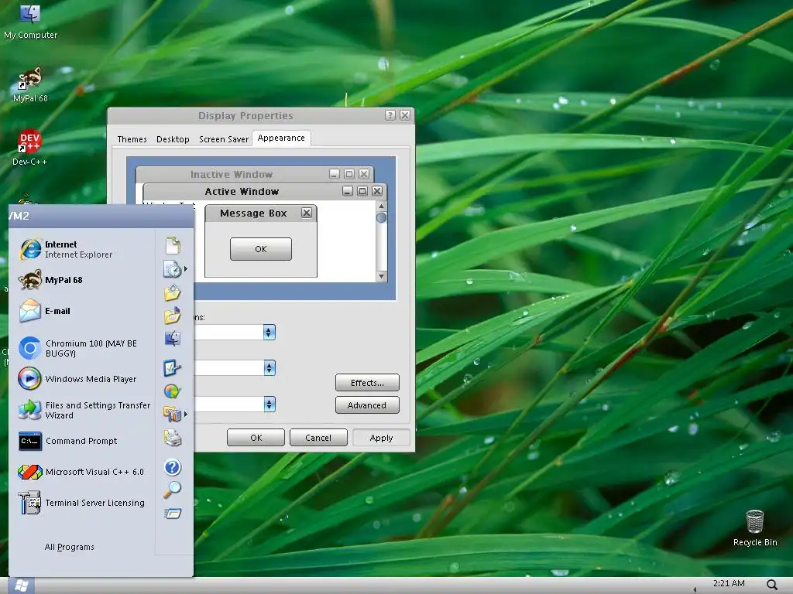The width and height of the screenshot is (793, 594).
Task: Expand All Programs in the Start menu
Action: click(x=69, y=547)
